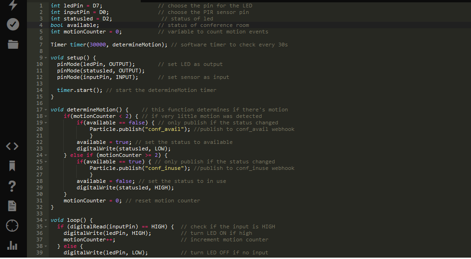Open the Code panel with angle brackets icon
Viewport: 471px width, 259px height.
click(13, 146)
